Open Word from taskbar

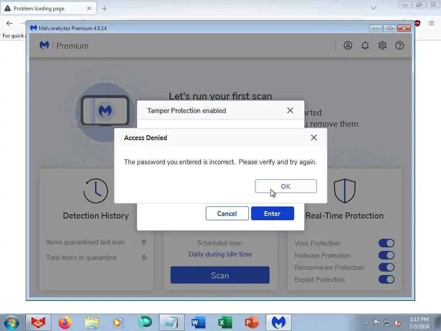198,322
